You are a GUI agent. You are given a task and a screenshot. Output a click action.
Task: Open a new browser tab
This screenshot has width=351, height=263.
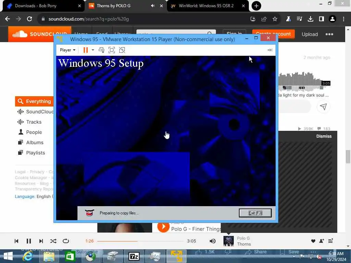pyautogui.click(x=256, y=6)
